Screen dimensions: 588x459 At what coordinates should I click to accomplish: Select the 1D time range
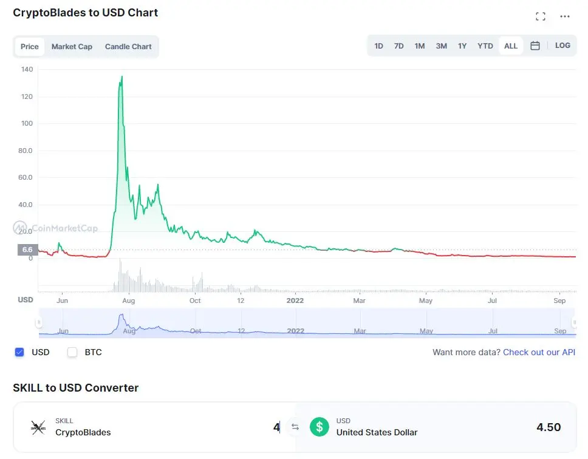pos(379,46)
